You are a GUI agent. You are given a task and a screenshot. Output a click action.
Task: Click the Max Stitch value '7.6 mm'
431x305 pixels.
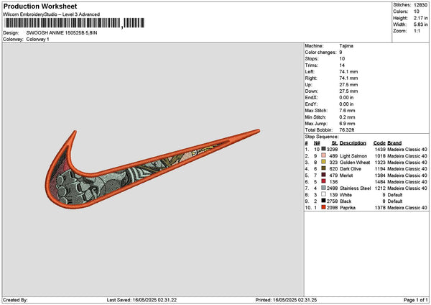347,111
